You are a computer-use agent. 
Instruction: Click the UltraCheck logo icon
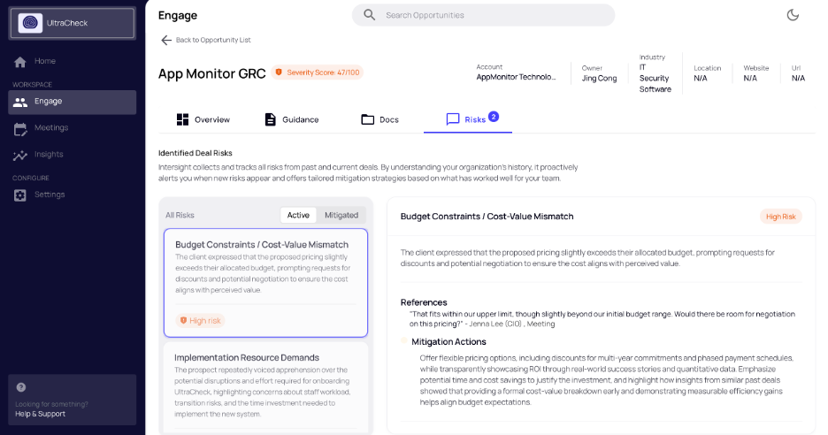click(x=30, y=23)
